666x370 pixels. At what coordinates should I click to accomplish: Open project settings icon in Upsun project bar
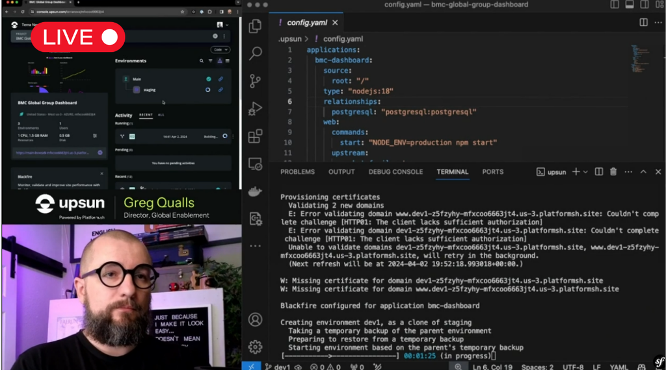point(215,36)
